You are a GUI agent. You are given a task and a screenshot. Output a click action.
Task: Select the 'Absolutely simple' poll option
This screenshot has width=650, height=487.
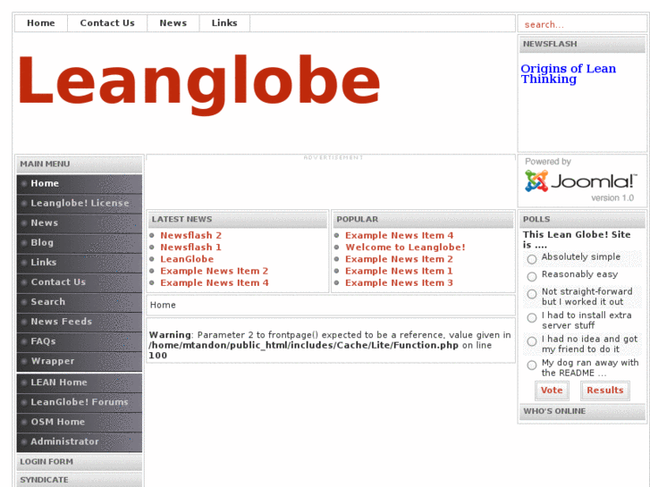532,259
